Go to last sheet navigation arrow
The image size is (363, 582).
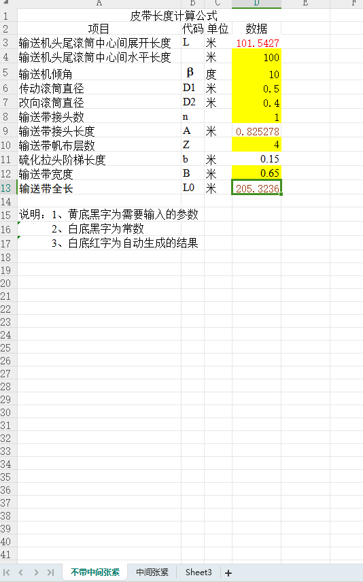coord(51,572)
